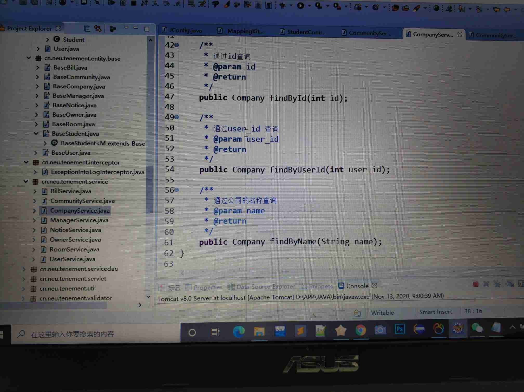The image size is (524, 392).
Task: Collapse the cn.neu.tenement.service package
Action: pyautogui.click(x=26, y=181)
